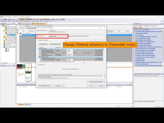
Task: Select Project List in workspace tree
Action: coord(8,44)
